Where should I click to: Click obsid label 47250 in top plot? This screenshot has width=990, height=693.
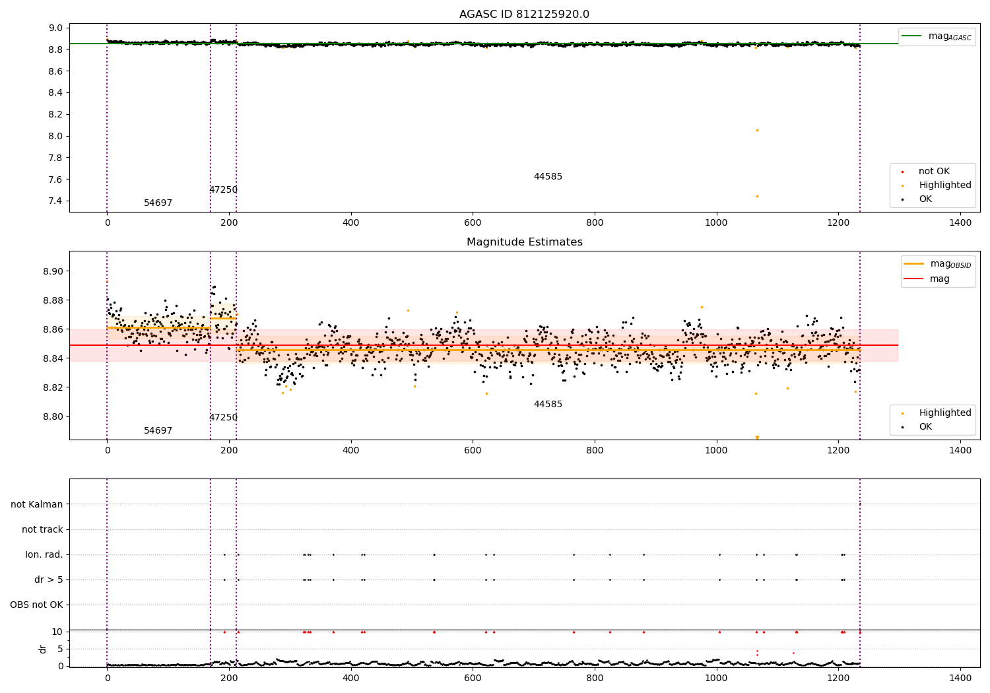(223, 190)
